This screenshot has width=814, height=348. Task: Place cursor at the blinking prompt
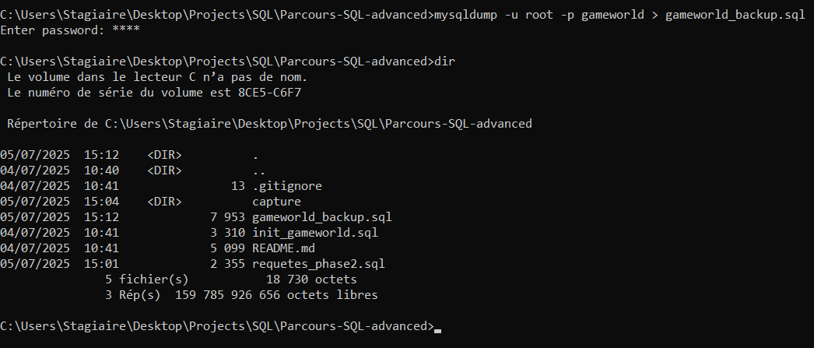437,327
